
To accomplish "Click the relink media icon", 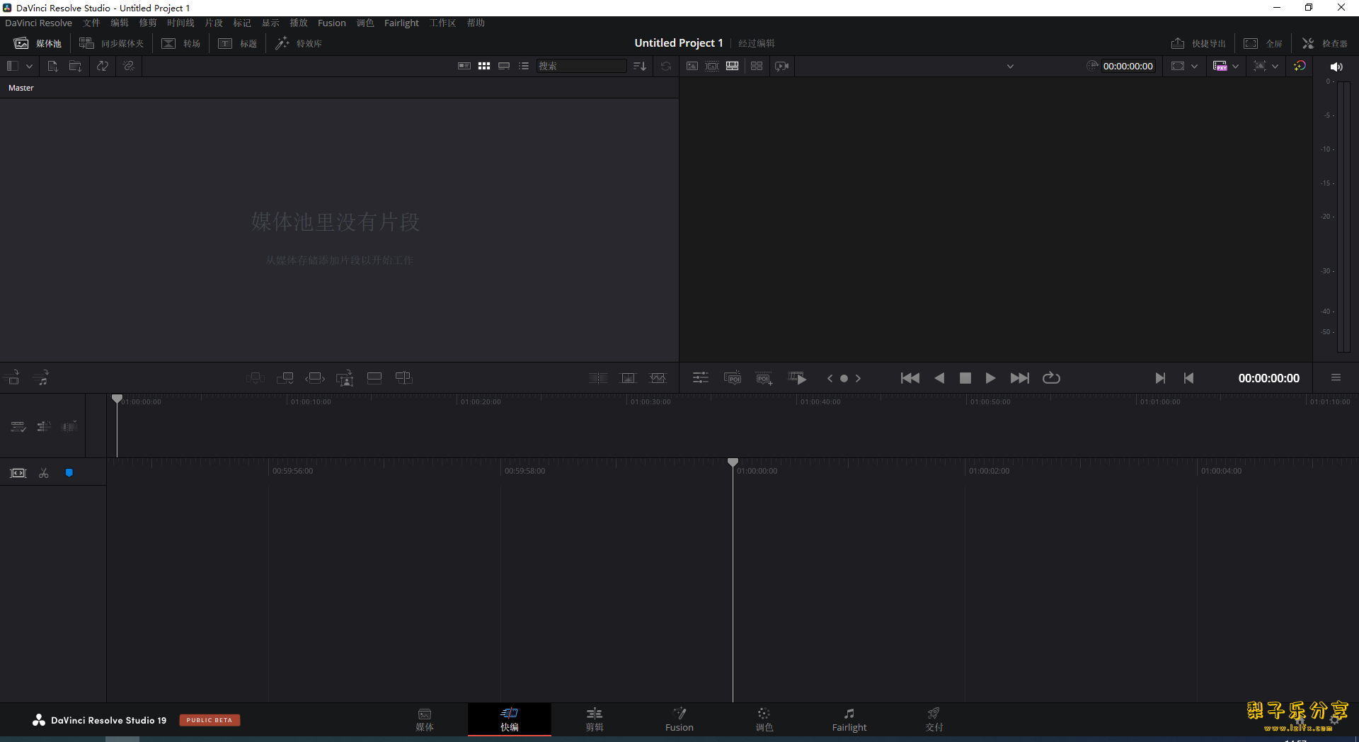I will (128, 66).
